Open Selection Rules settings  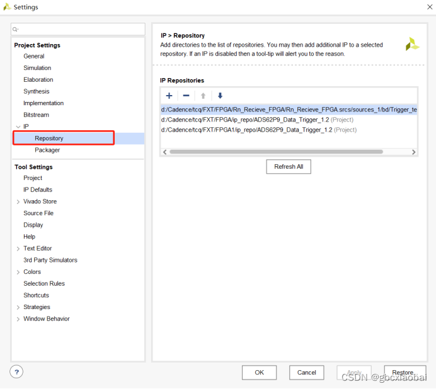44,283
